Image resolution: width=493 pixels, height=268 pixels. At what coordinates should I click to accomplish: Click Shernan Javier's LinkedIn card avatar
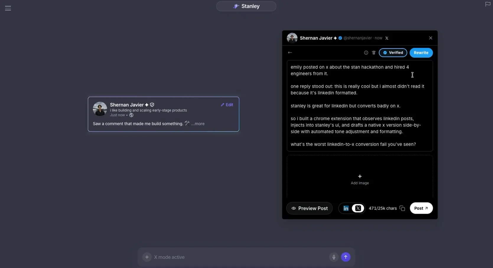coord(100,109)
